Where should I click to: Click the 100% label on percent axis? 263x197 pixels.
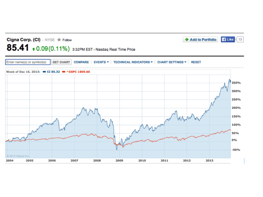[x=236, y=125]
